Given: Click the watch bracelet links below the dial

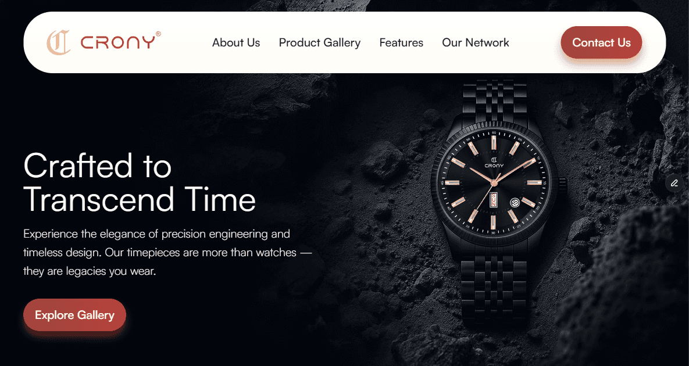Looking at the screenshot, I should pyautogui.click(x=494, y=285).
